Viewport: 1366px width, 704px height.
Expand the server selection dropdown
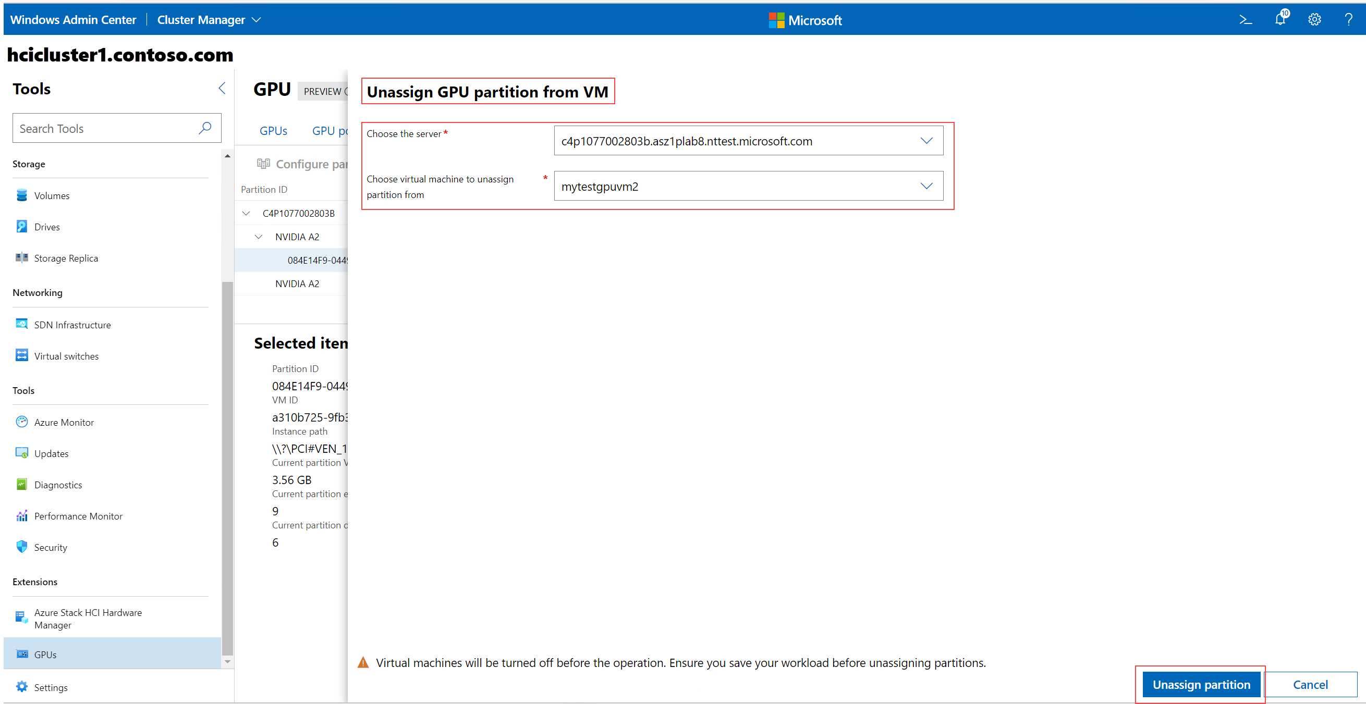pos(929,140)
